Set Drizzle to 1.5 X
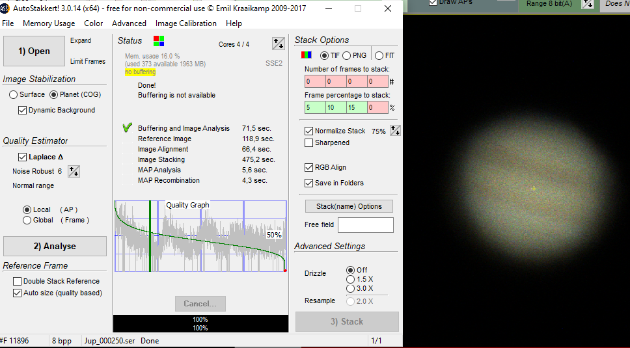This screenshot has height=348, width=630. pyautogui.click(x=350, y=279)
